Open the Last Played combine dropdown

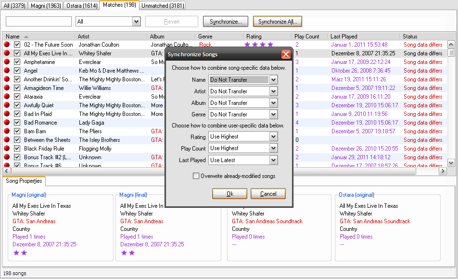pyautogui.click(x=273, y=160)
